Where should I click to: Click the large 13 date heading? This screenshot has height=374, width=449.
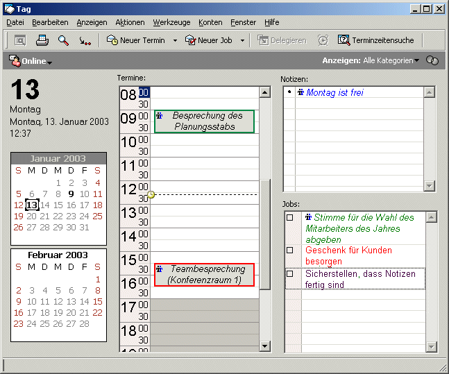[x=25, y=90]
